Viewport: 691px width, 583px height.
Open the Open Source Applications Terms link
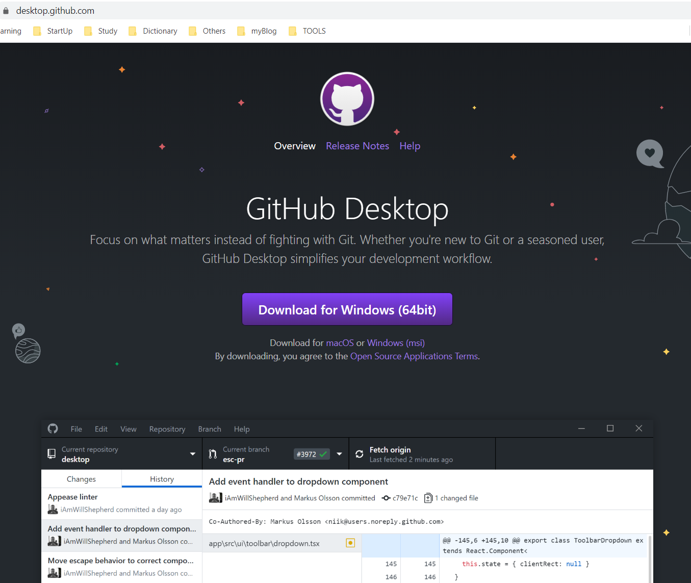(414, 356)
